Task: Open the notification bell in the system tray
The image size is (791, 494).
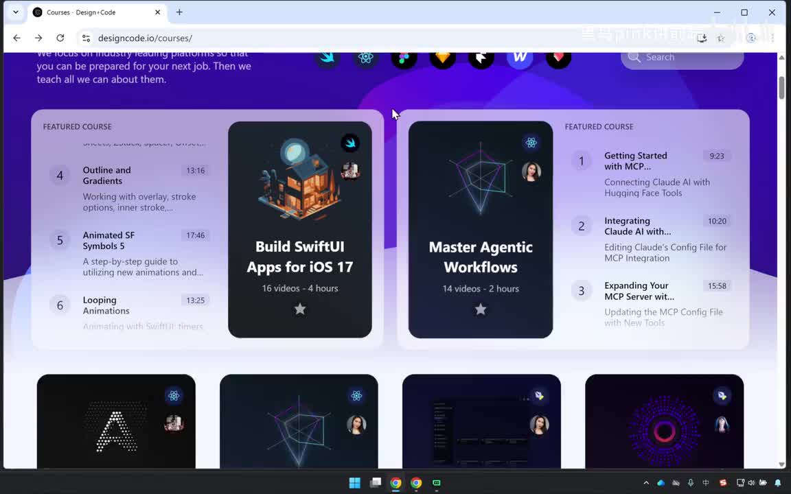Action: pos(777,483)
